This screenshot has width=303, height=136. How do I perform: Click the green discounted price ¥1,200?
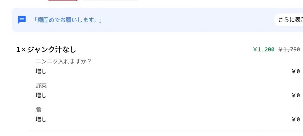tap(264, 50)
